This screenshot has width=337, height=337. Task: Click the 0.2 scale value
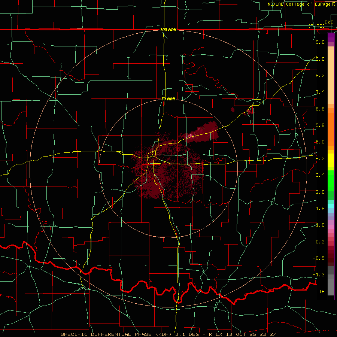point(320,242)
